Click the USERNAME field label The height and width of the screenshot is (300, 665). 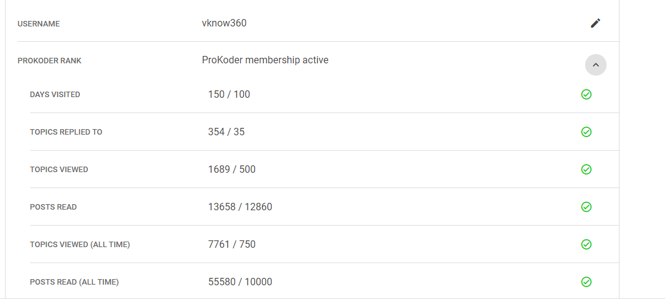[x=39, y=24]
